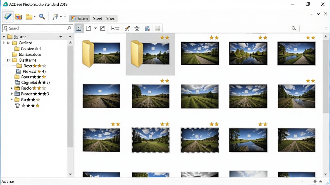330x185 pixels.
Task: Open the view mode dropdown arrow in file list toolbar
Action: (x=95, y=28)
